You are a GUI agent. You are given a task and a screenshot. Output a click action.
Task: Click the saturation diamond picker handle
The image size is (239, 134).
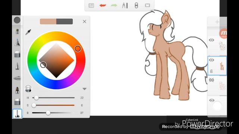pos(43,65)
